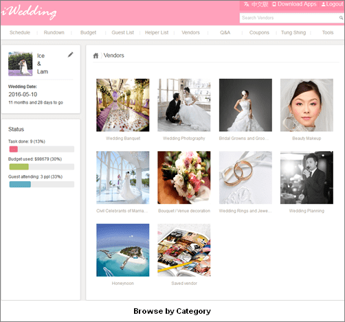Open the Budget menu item
The height and width of the screenshot is (322, 345).
pyautogui.click(x=88, y=32)
